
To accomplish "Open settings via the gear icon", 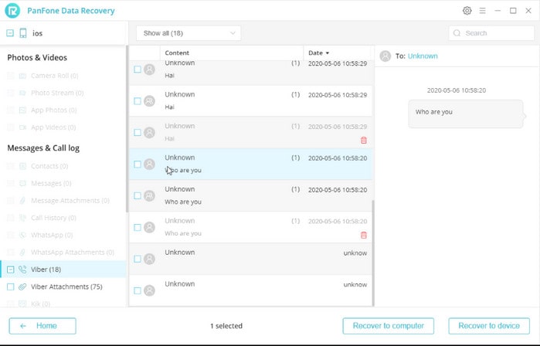I will (x=467, y=11).
